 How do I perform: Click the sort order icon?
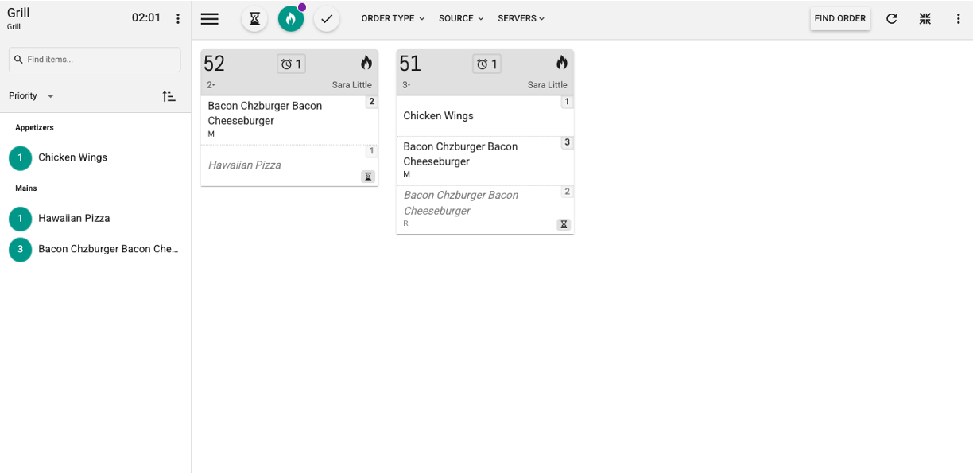[169, 96]
